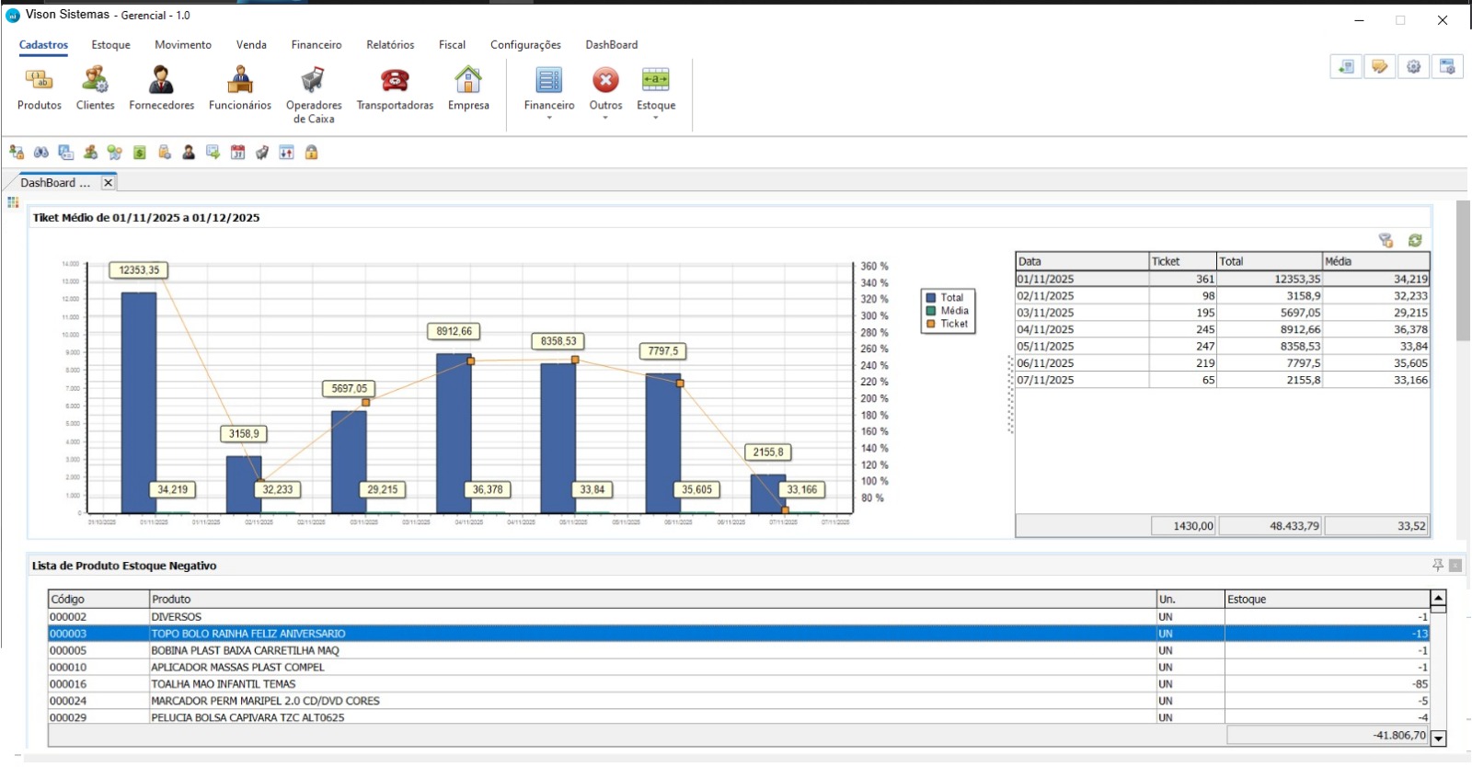Close the DashBoard document tab
Viewport: 1472px width, 767px height.
pyautogui.click(x=108, y=183)
